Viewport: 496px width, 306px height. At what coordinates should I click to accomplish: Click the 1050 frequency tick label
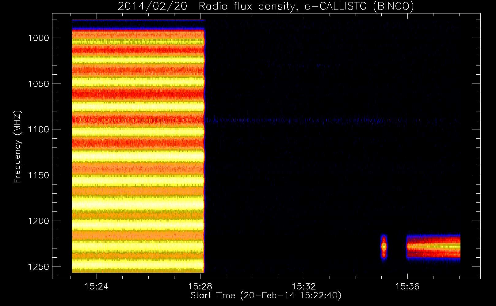pyautogui.click(x=38, y=84)
